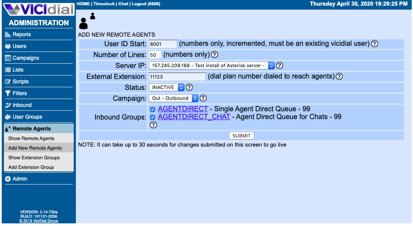The image size is (413, 226).
Task: Uncheck the AGENTDIRECT inbound group checkbox
Action: tap(153, 110)
